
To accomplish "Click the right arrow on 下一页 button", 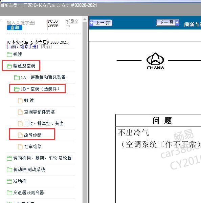I will click(177, 22).
